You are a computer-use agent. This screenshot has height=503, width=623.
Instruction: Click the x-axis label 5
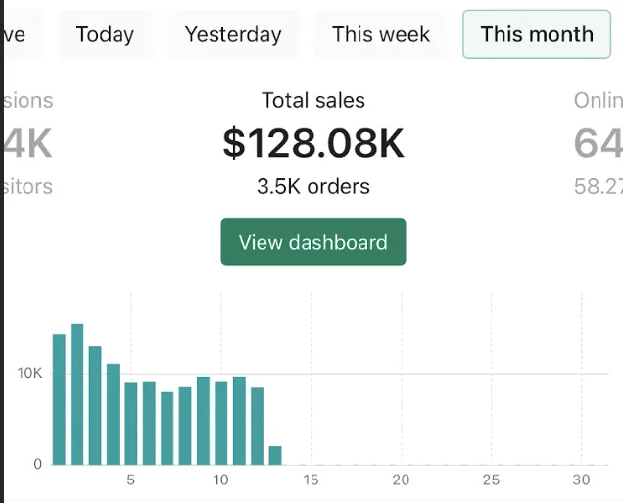tap(130, 480)
